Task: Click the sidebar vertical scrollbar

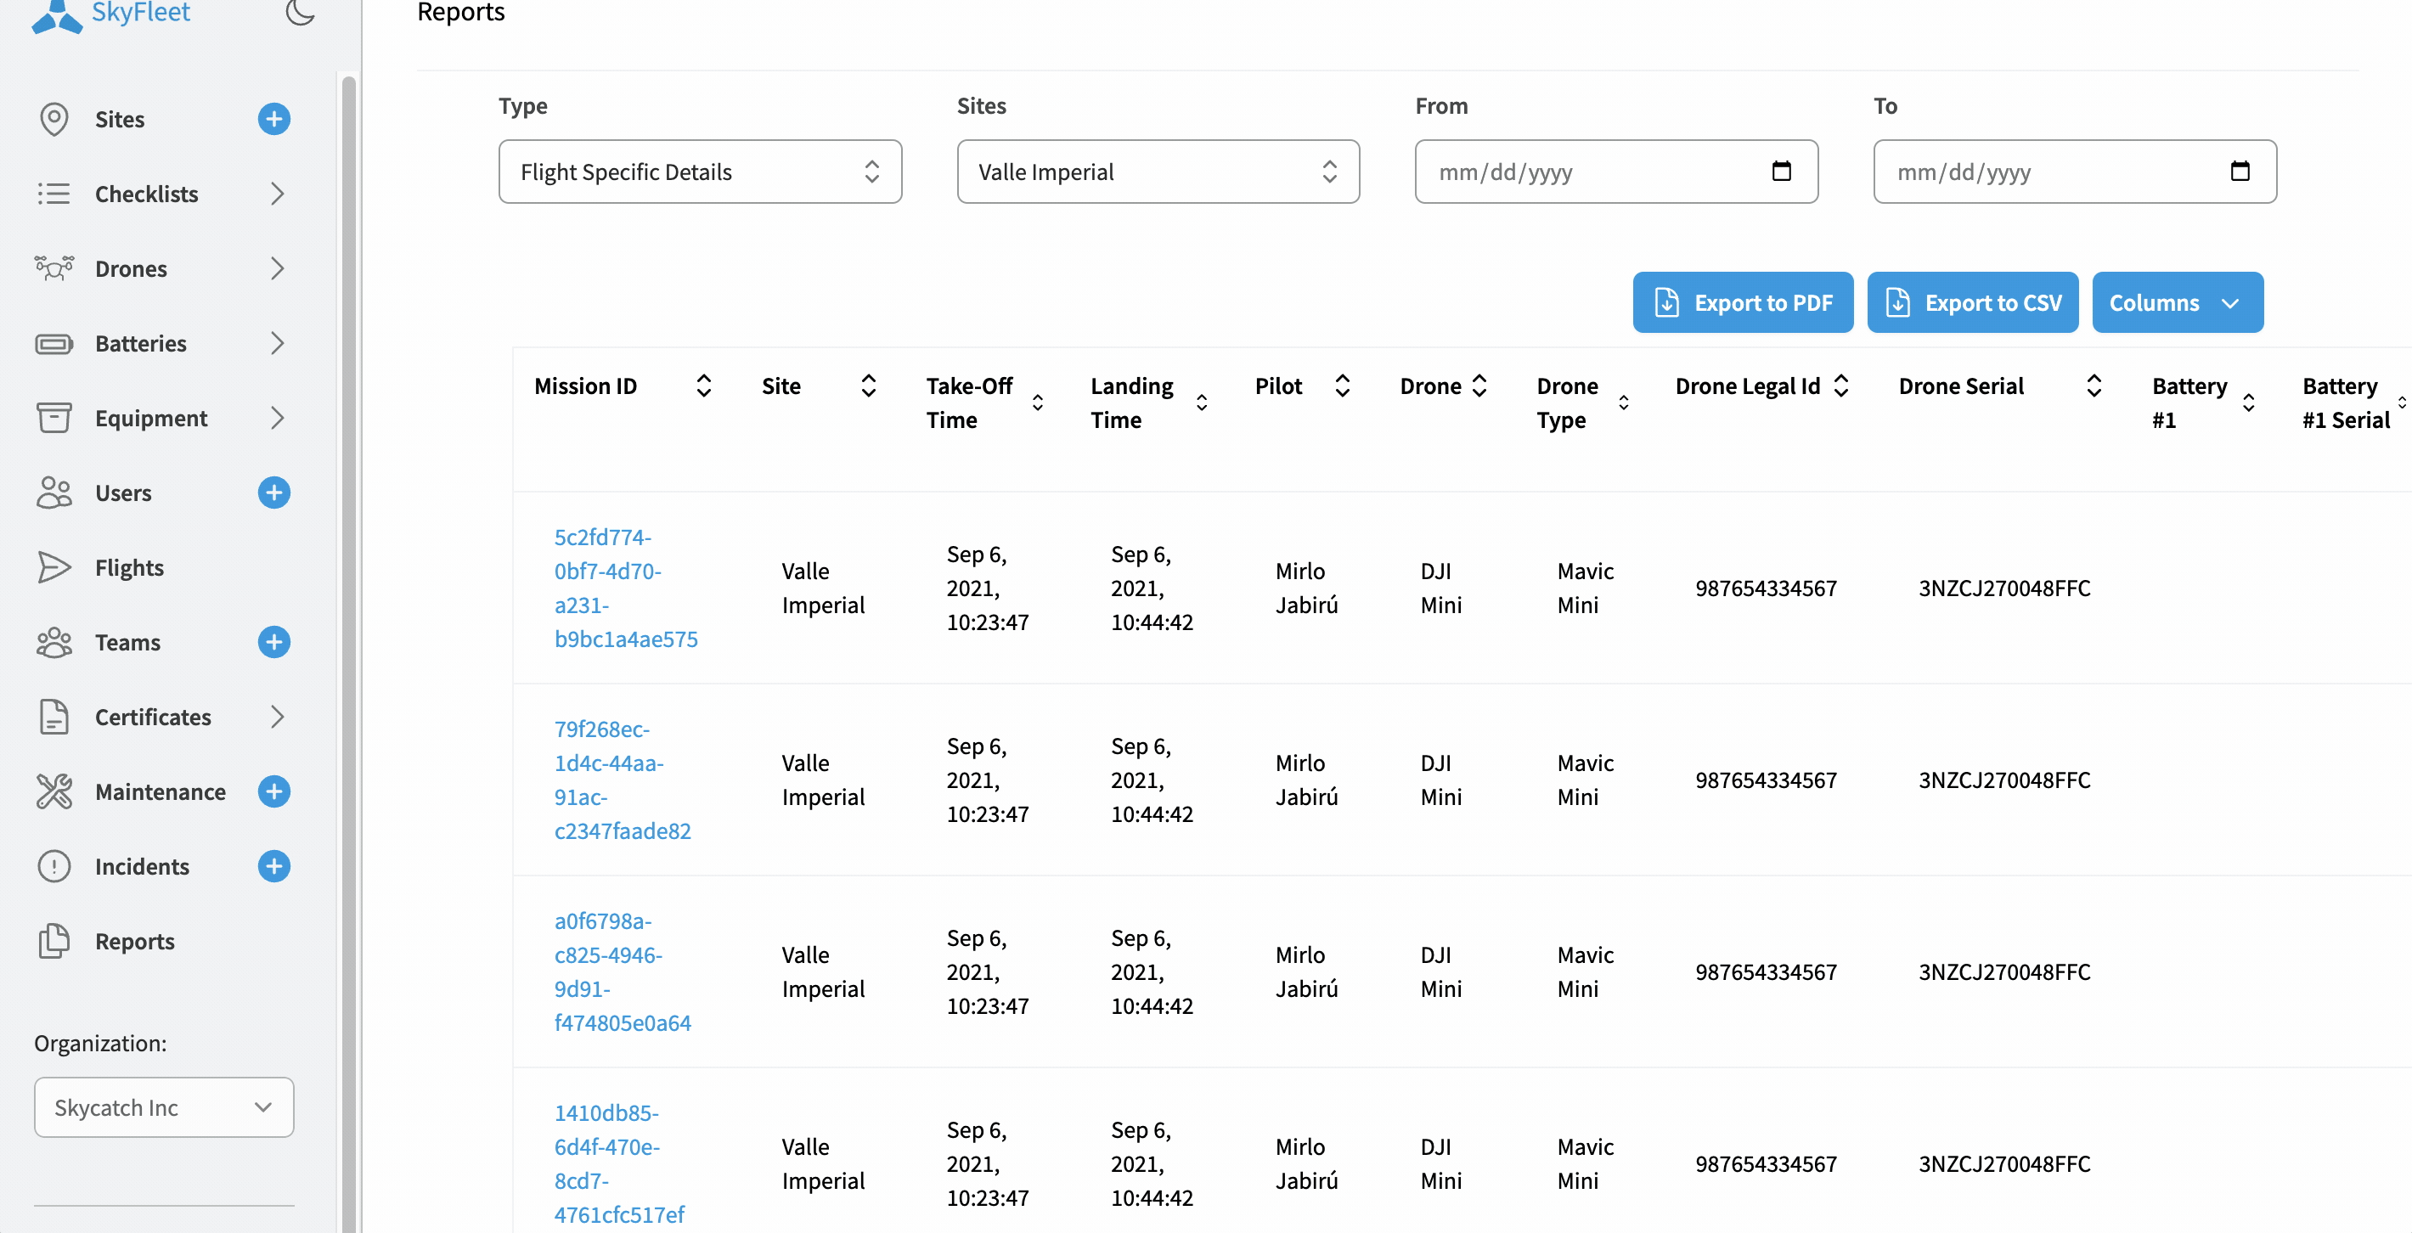Action: (x=348, y=654)
